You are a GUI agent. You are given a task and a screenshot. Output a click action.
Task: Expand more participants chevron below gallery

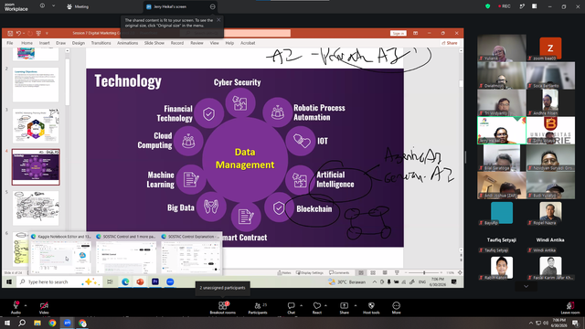[526, 286]
